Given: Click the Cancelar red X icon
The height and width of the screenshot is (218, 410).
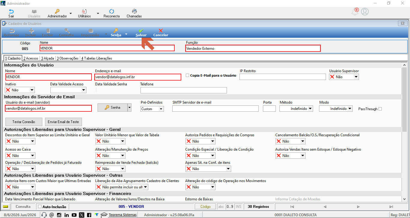Looking at the screenshot, I should click(x=161, y=31).
